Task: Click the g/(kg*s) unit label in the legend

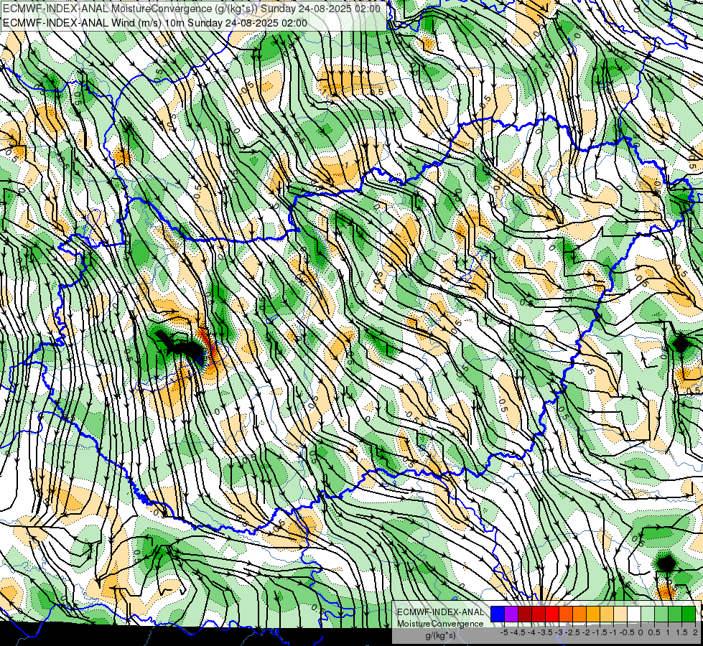Action: tap(441, 636)
